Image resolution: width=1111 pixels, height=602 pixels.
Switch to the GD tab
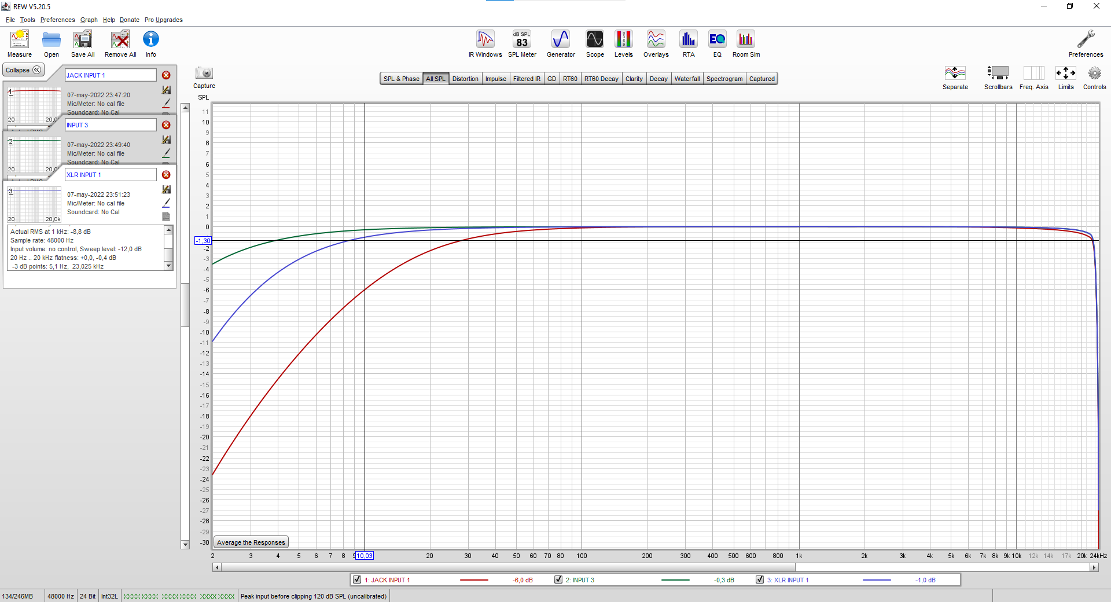551,79
